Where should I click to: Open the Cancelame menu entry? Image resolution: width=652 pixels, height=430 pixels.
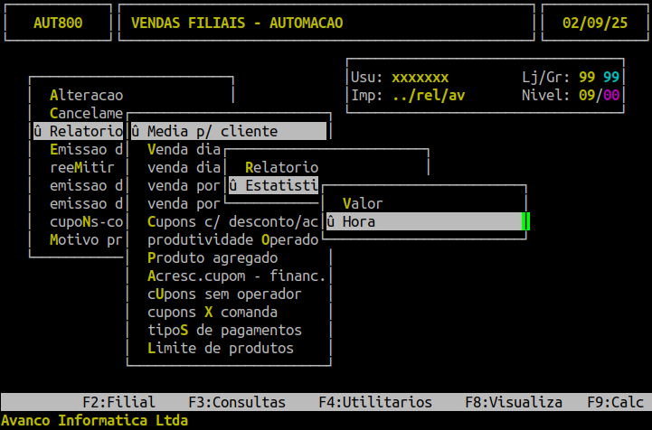pyautogui.click(x=87, y=113)
